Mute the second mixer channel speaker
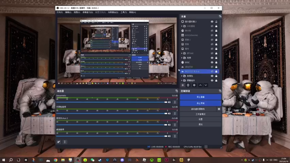Screen dimensions: 290x163 [x=169, y=113]
